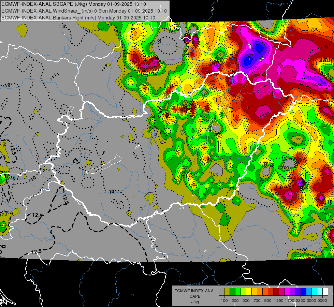Pick the pure yellow legend swatch
This screenshot has height=307, width=334.
249,292
